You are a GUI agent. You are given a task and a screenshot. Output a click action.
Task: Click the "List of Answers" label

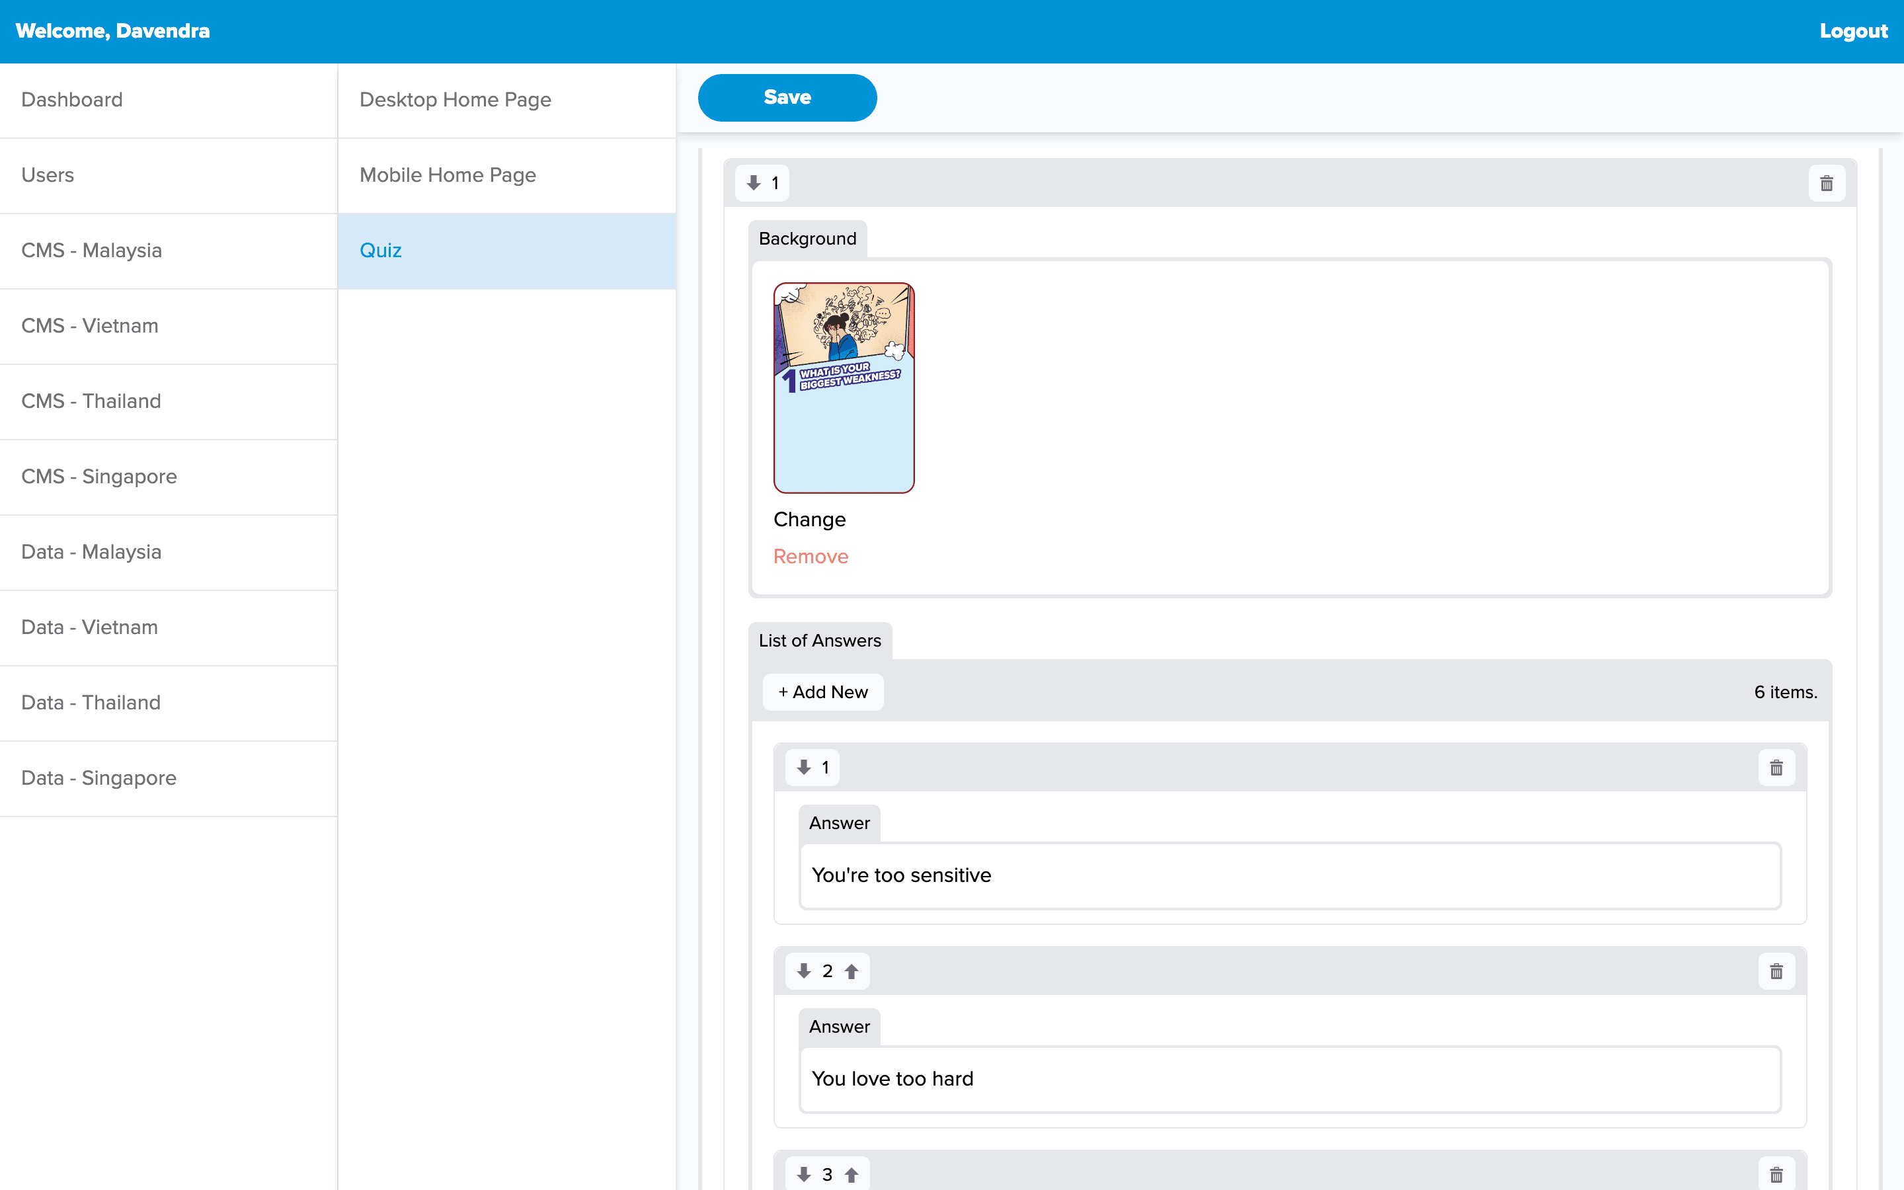[x=820, y=641]
